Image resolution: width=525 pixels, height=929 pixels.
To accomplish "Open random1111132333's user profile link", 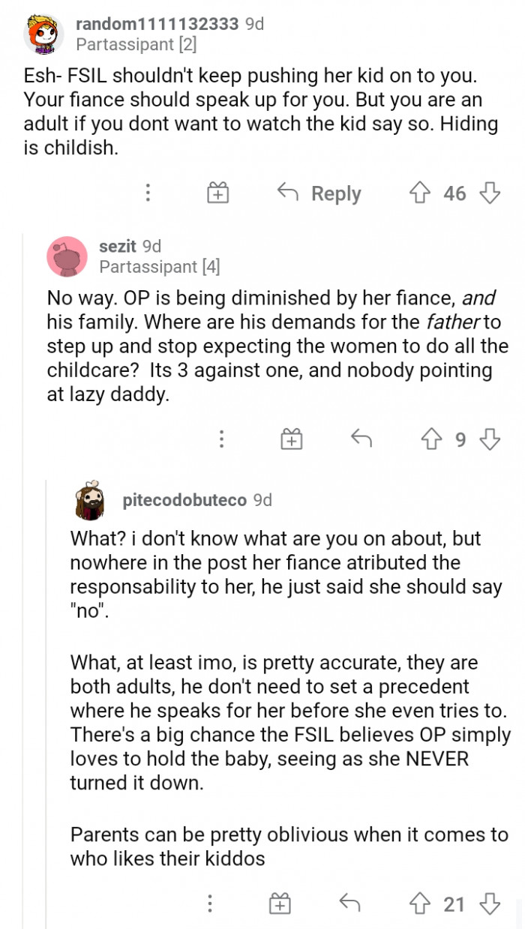I will (x=157, y=24).
